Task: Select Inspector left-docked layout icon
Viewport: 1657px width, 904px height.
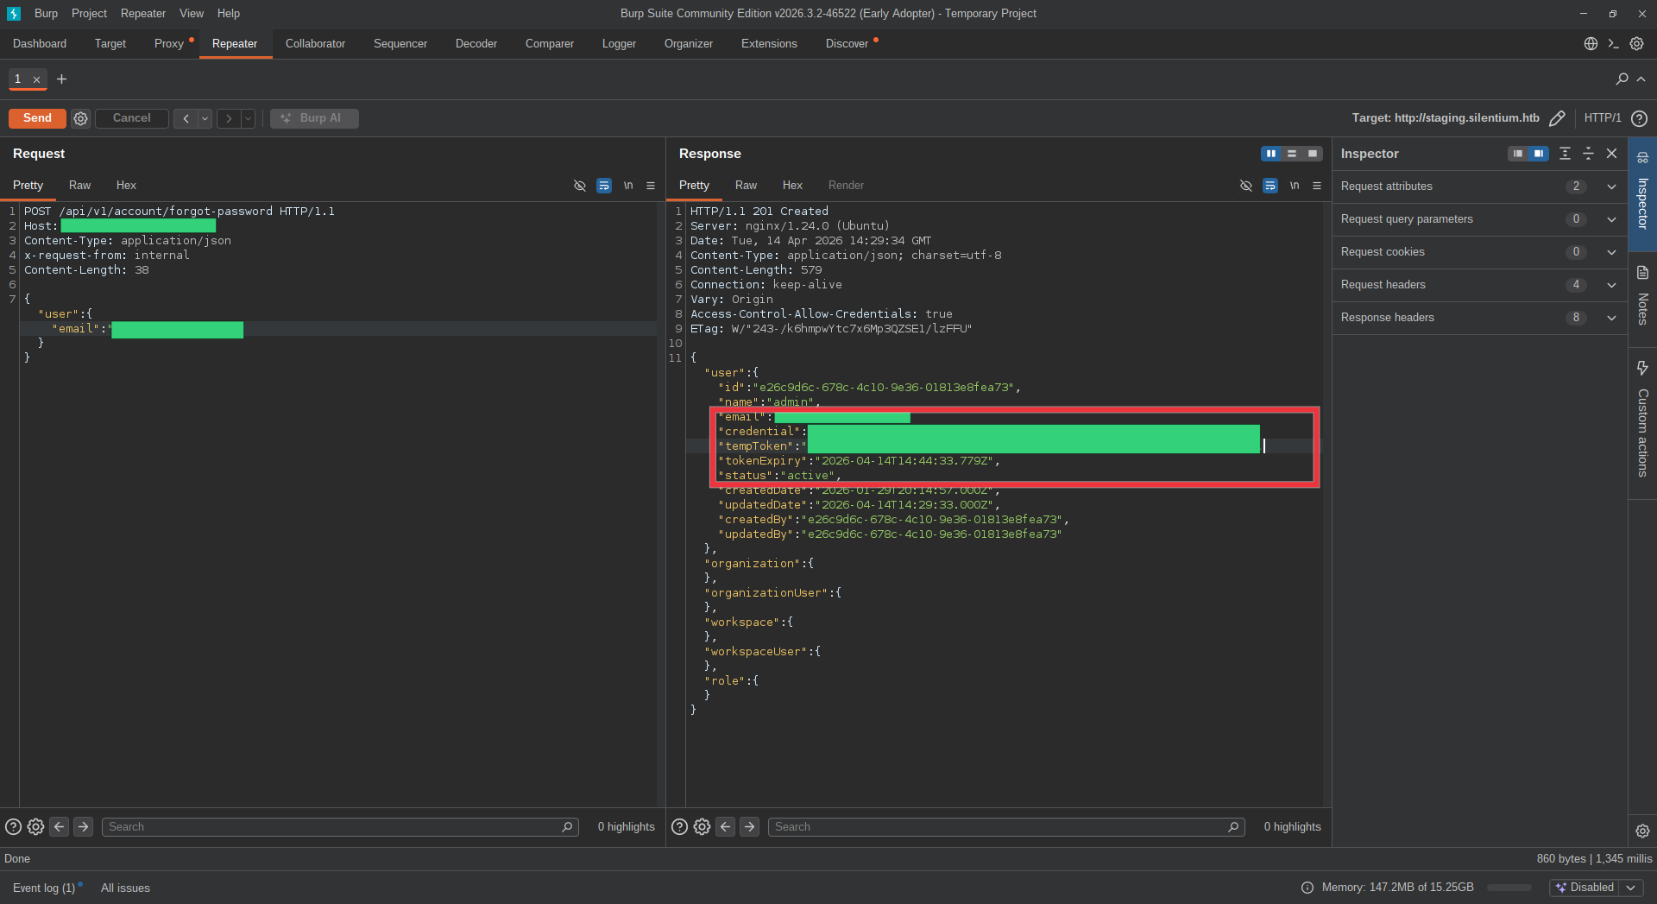Action: point(1518,154)
